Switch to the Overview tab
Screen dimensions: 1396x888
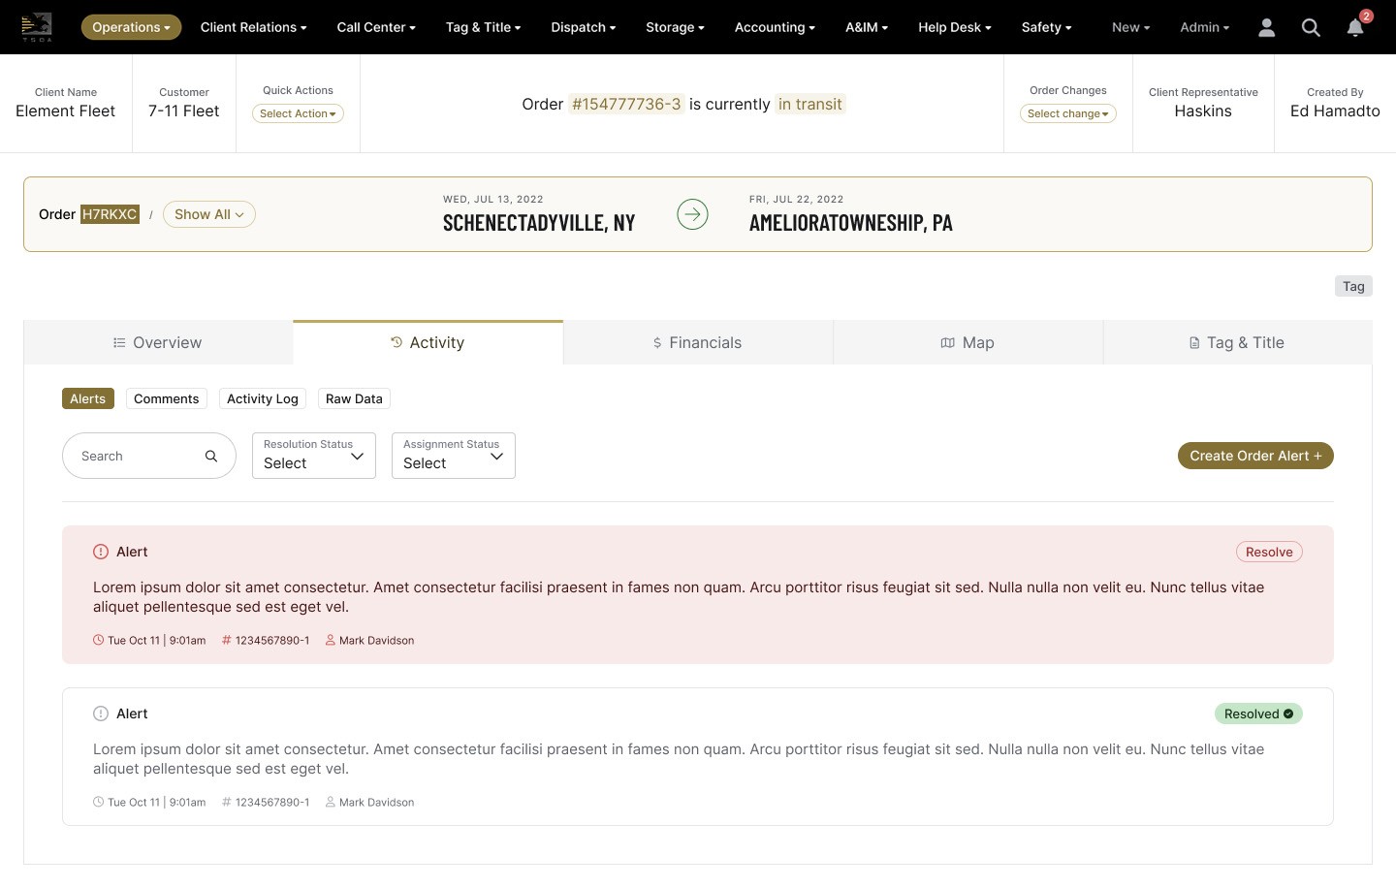click(x=158, y=342)
